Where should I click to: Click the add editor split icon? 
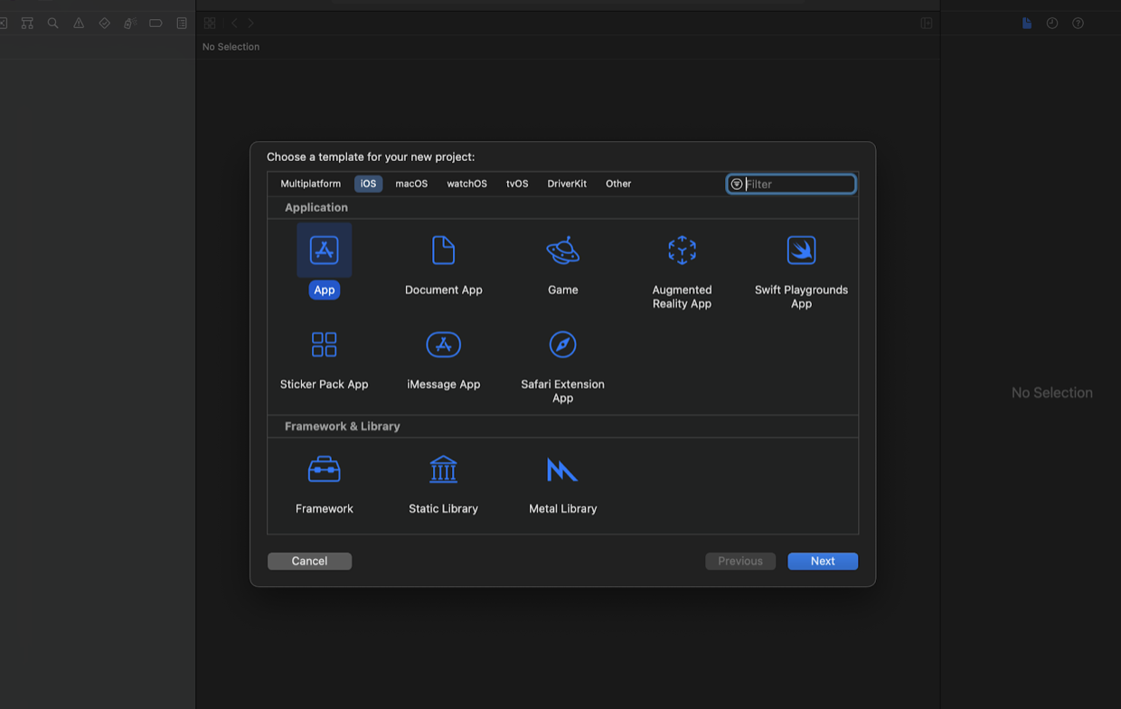click(927, 24)
